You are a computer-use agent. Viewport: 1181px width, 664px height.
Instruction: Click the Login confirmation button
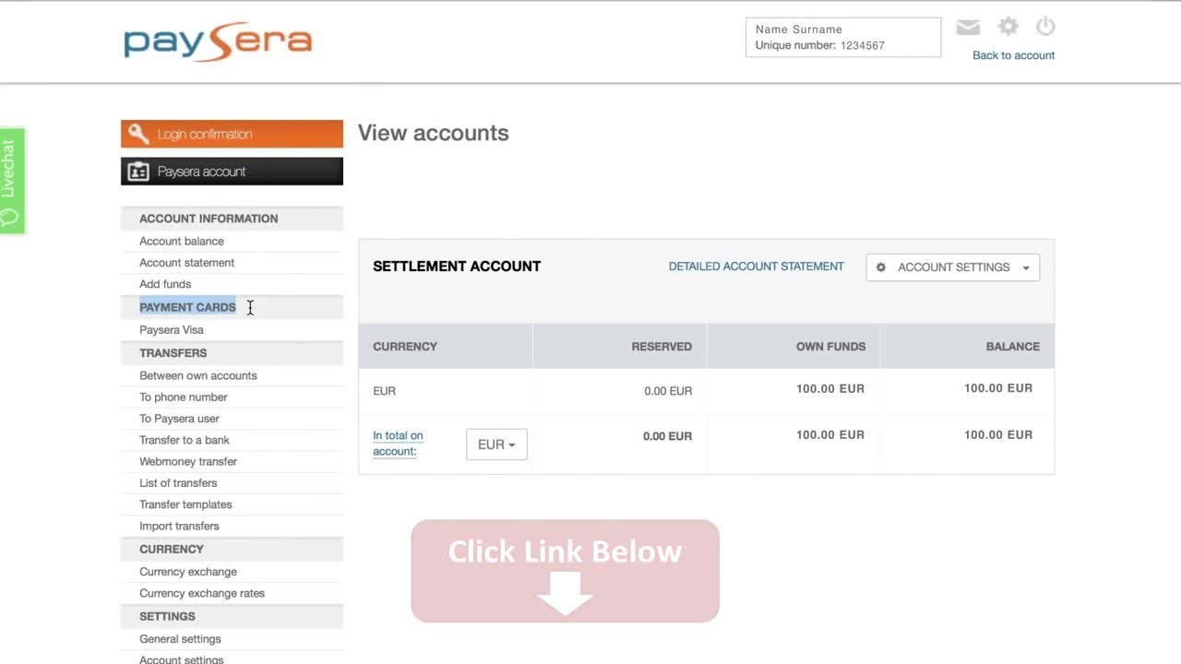[232, 134]
